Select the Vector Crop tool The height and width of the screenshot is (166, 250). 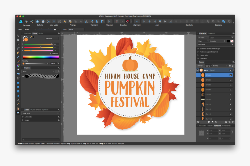18,78
